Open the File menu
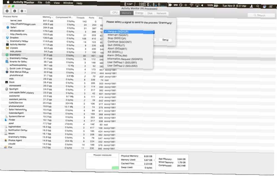Viewport: 277px width, 176px height. click(x=40, y=2)
